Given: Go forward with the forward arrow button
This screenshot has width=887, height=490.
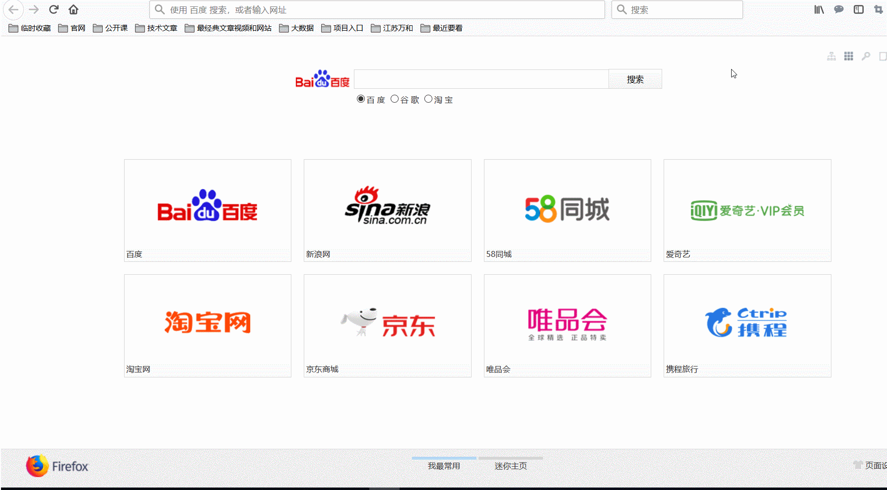Looking at the screenshot, I should point(34,9).
